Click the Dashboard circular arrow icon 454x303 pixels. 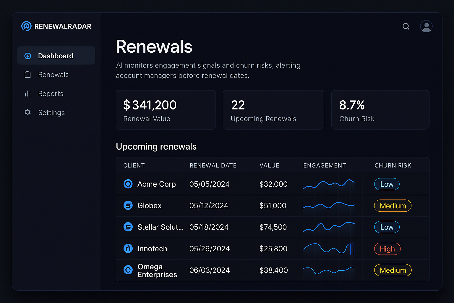[27, 56]
